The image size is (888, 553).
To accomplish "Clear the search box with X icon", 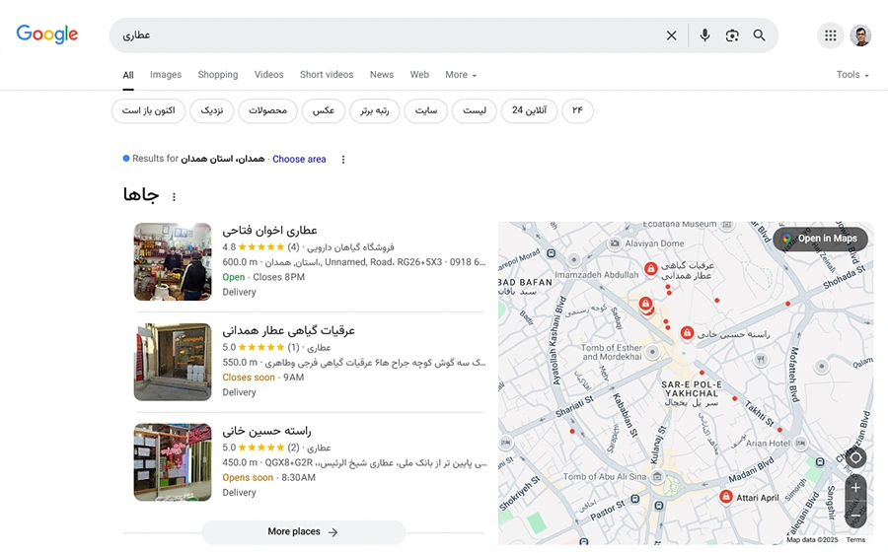I will pos(671,35).
